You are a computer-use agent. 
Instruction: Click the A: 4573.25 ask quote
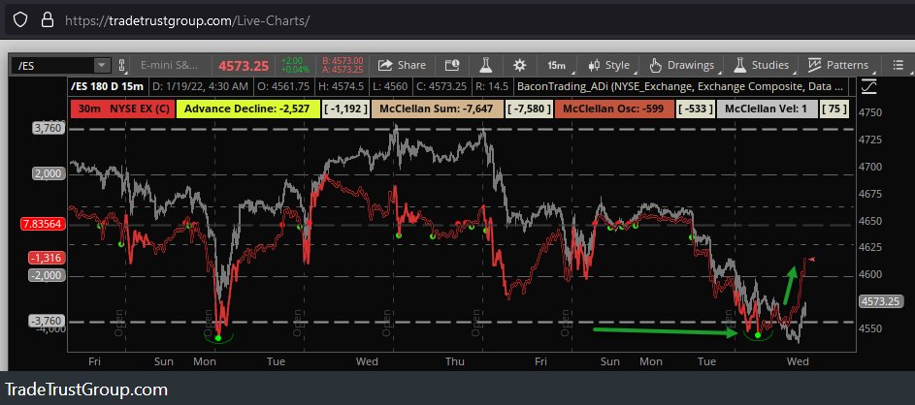pyautogui.click(x=343, y=70)
